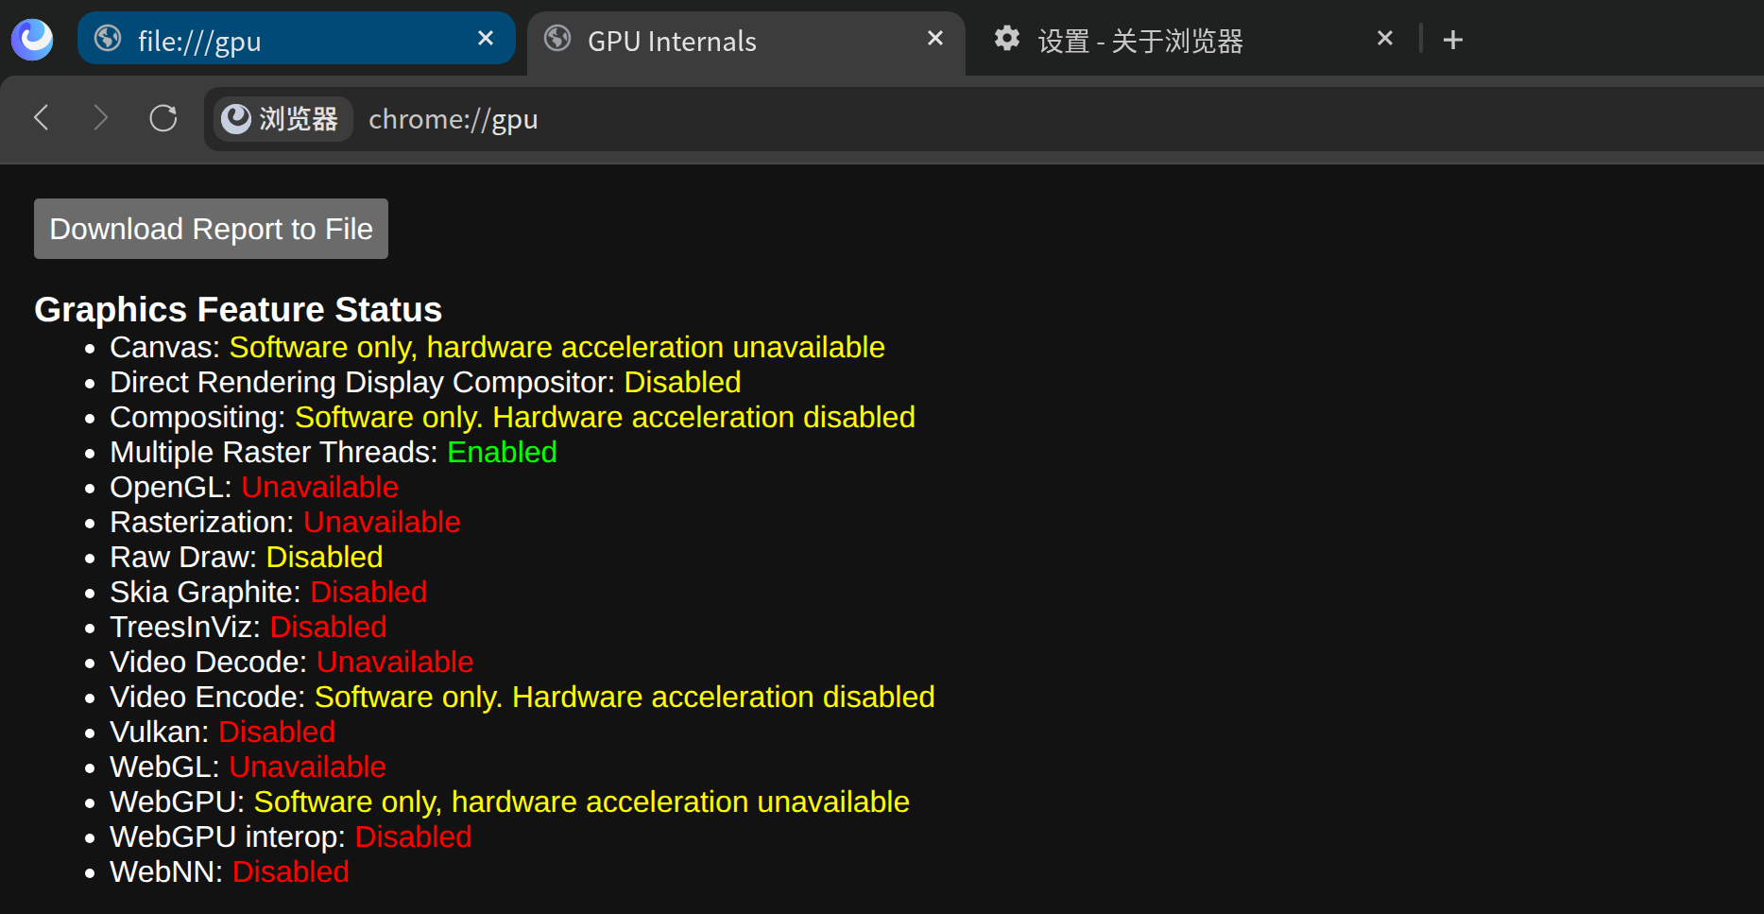Click the gear icon on settings tab
This screenshot has width=1764, height=914.
pos(1007,39)
